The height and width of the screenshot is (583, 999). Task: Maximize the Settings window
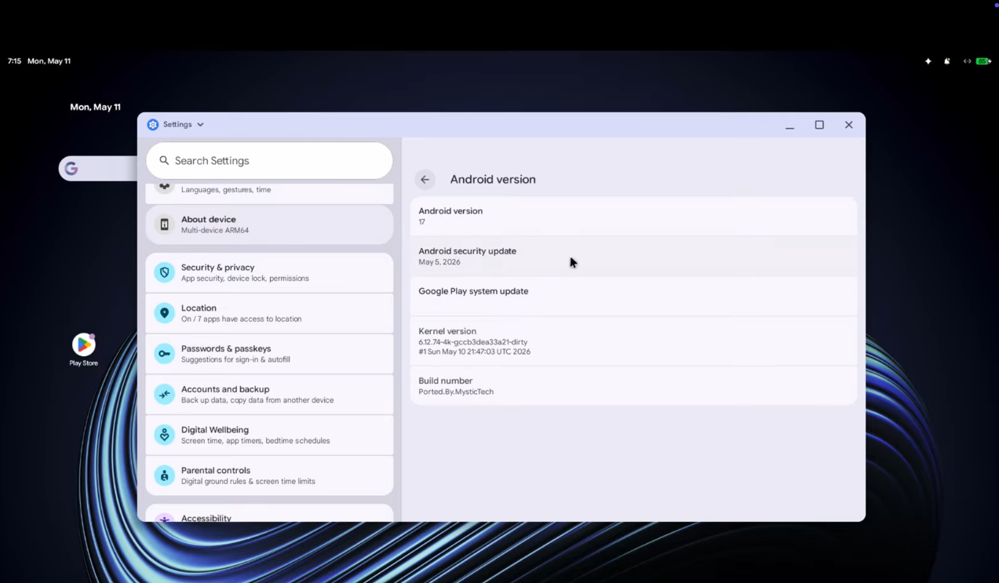[x=819, y=125]
